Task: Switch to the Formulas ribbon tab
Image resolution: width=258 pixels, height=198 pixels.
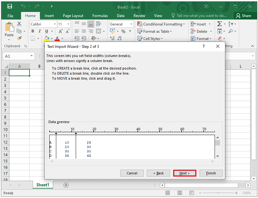Action: pyautogui.click(x=100, y=15)
